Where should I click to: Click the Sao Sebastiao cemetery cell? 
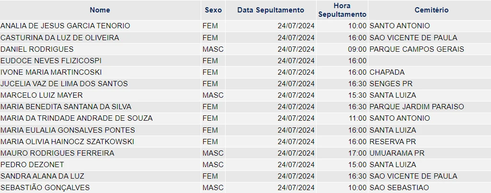point(400,187)
